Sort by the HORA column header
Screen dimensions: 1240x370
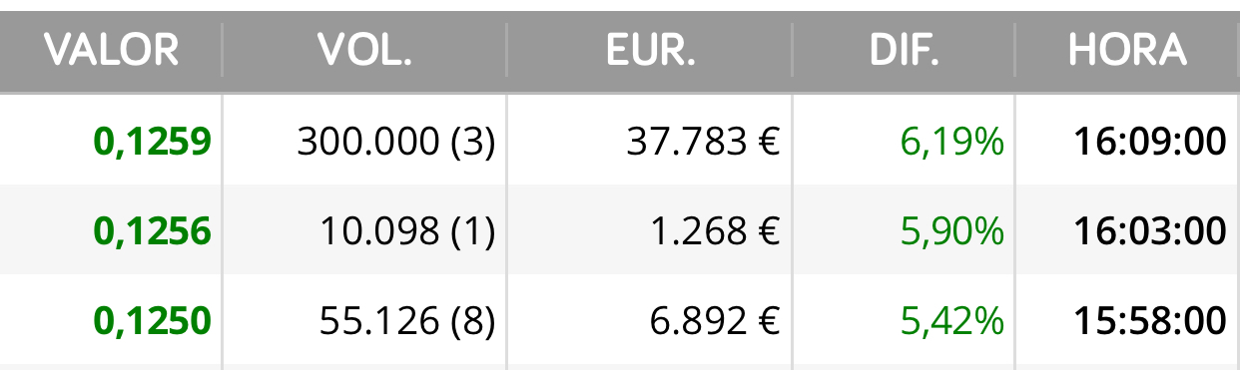pyautogui.click(x=1128, y=50)
